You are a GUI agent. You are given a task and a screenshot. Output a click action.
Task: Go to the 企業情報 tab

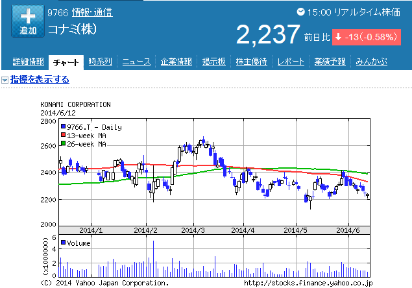[176, 62]
